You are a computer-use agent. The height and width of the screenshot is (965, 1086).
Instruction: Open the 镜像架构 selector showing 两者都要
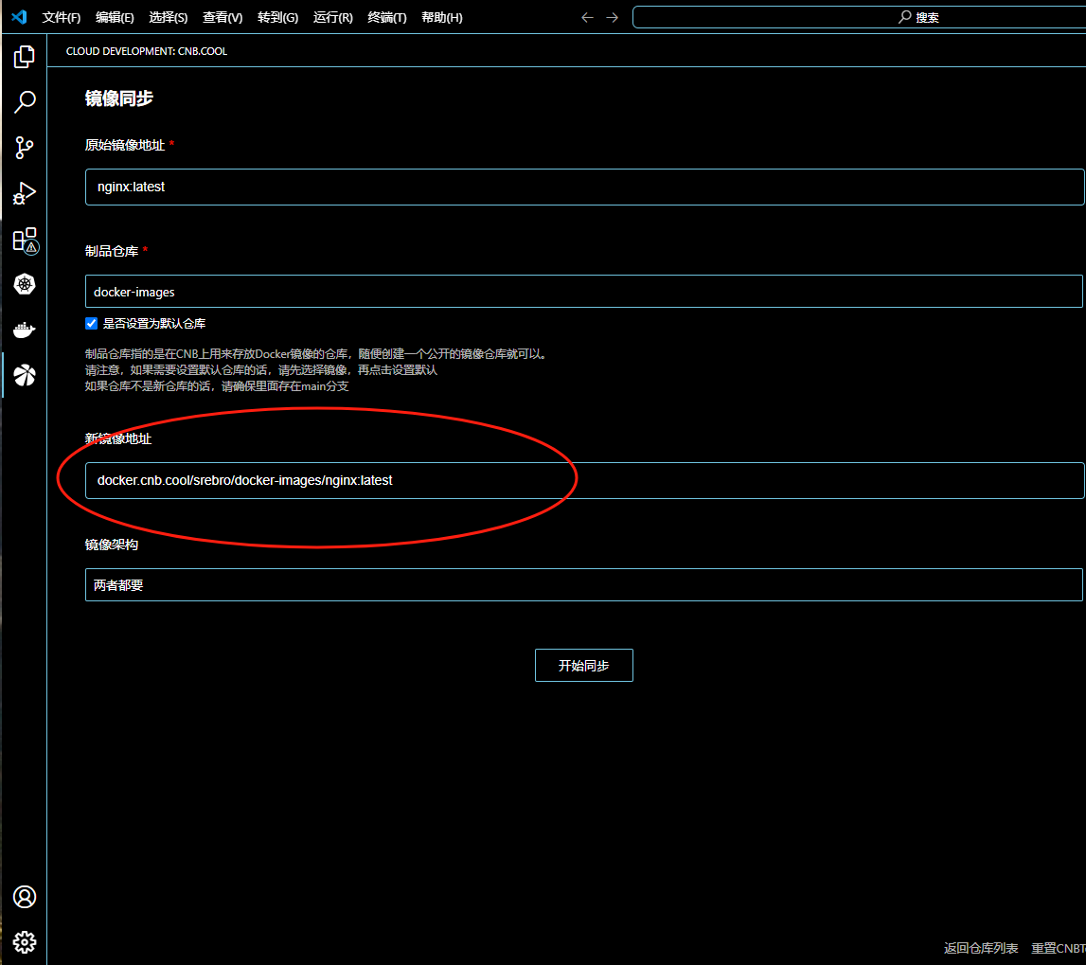[x=583, y=584]
